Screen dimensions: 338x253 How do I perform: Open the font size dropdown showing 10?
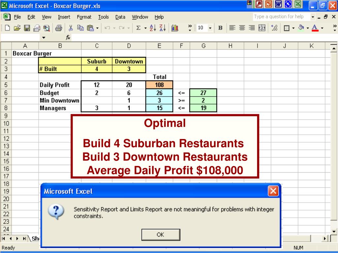(210, 28)
